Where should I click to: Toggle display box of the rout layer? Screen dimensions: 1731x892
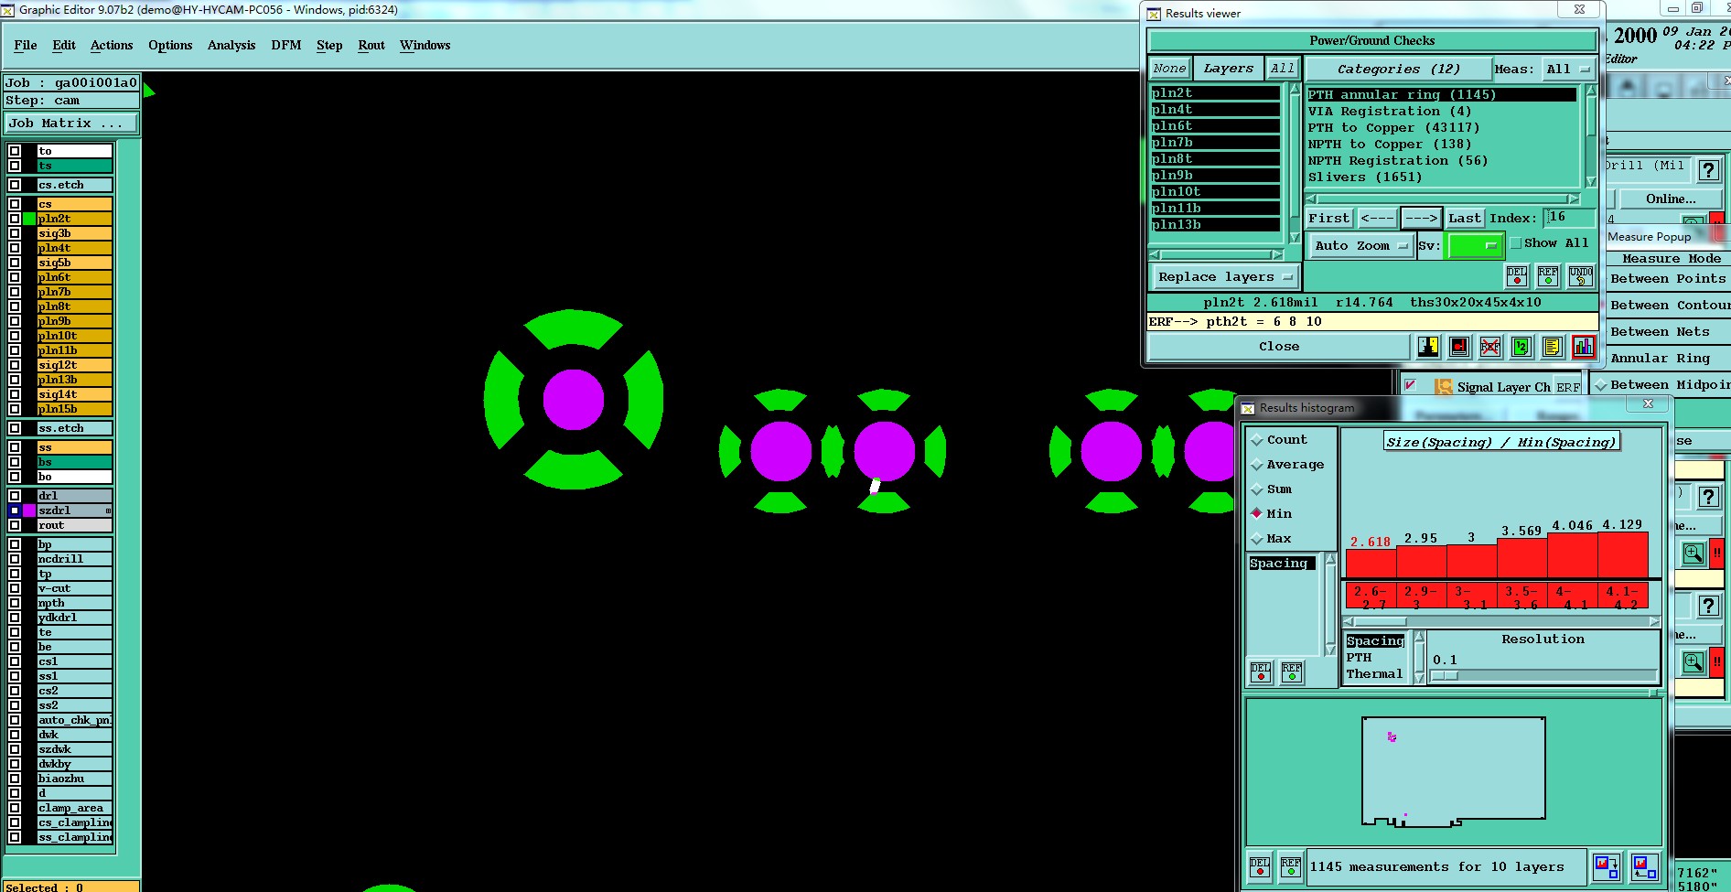tap(15, 525)
